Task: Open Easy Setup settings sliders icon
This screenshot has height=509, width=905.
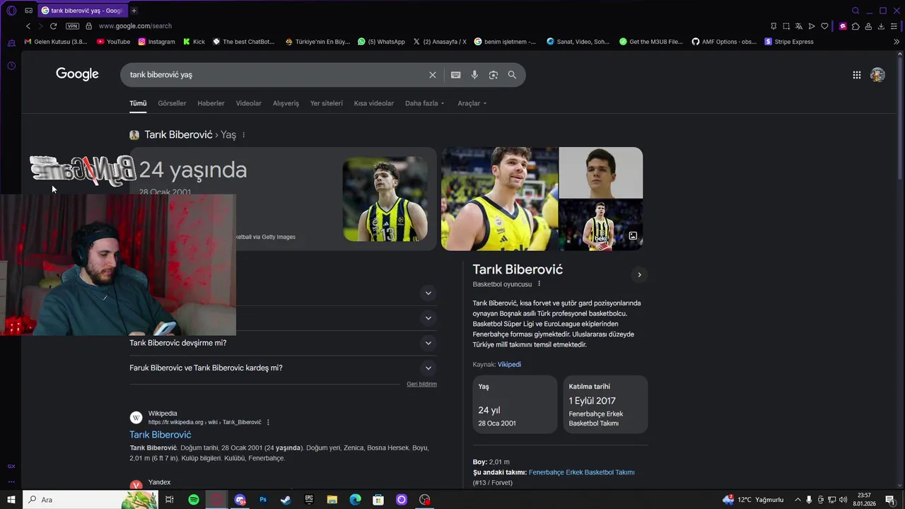Action: (x=894, y=26)
